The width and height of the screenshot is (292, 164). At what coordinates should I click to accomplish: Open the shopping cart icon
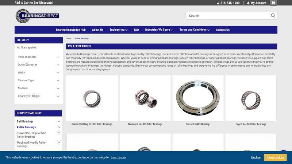(273, 3)
